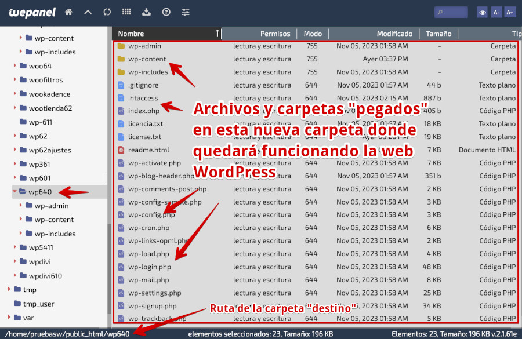
Task: Expand the woofiltros folder arrow
Action: (x=14, y=79)
